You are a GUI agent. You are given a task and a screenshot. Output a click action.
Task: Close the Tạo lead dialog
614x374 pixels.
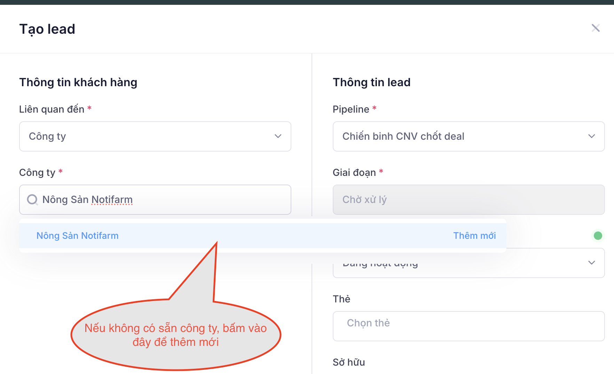point(595,28)
